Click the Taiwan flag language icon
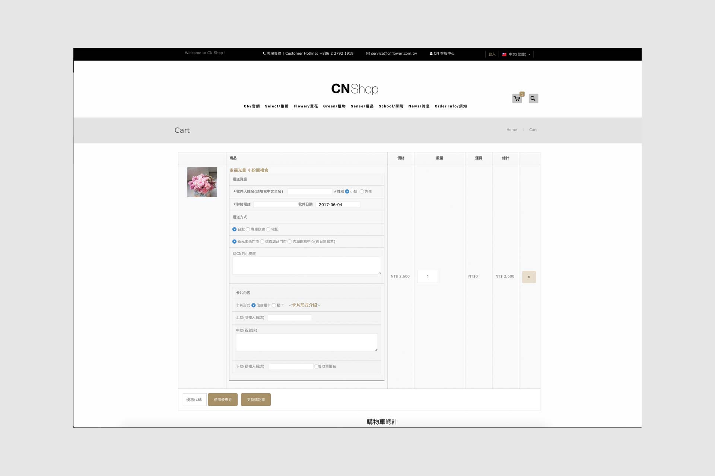This screenshot has height=476, width=715. [x=504, y=54]
